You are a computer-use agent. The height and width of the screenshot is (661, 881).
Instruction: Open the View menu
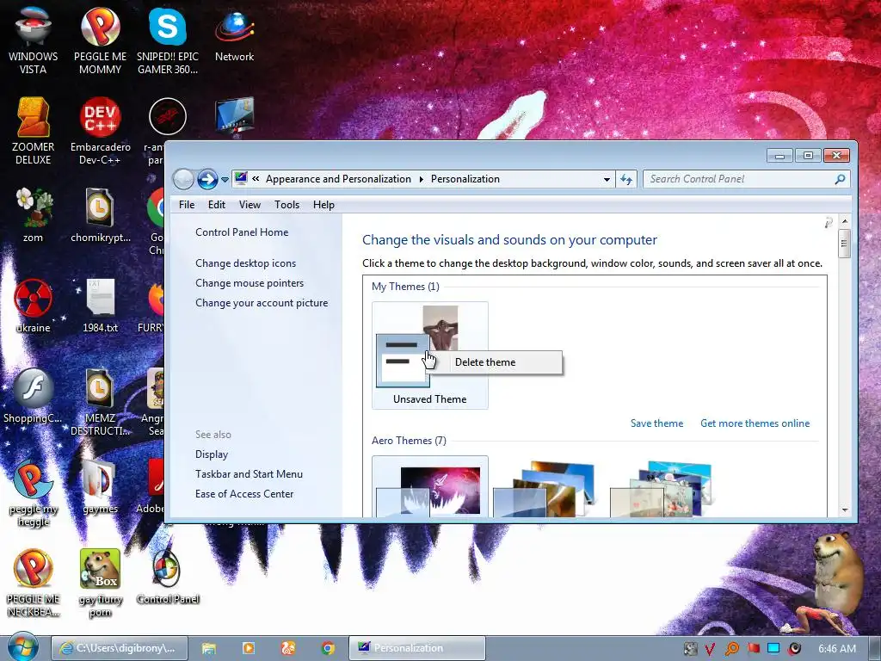point(250,205)
